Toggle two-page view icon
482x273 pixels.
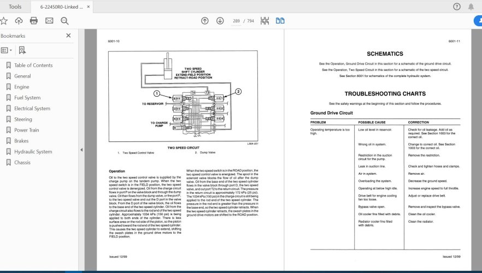pyautogui.click(x=280, y=21)
